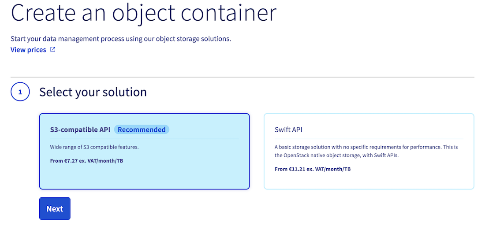
Task: Click the 'Select your solution' step heading
Action: point(93,92)
